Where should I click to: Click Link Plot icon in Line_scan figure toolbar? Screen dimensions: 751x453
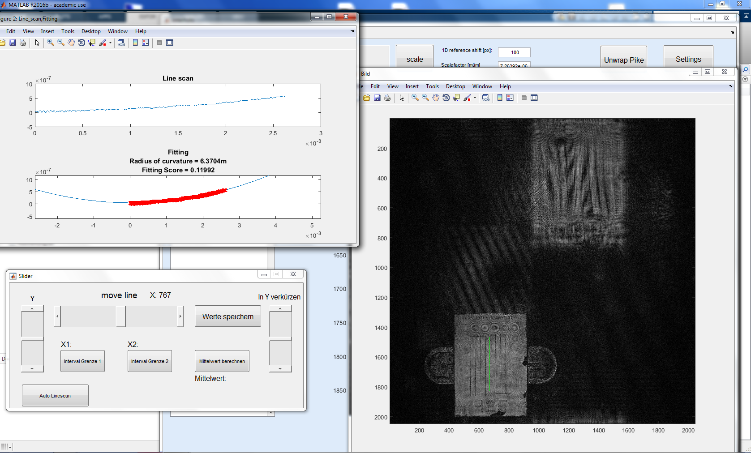point(121,43)
